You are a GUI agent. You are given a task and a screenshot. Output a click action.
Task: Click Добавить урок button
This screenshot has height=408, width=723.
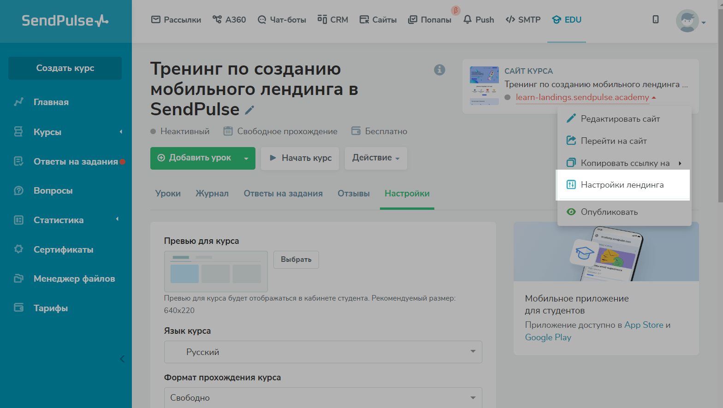pos(194,158)
